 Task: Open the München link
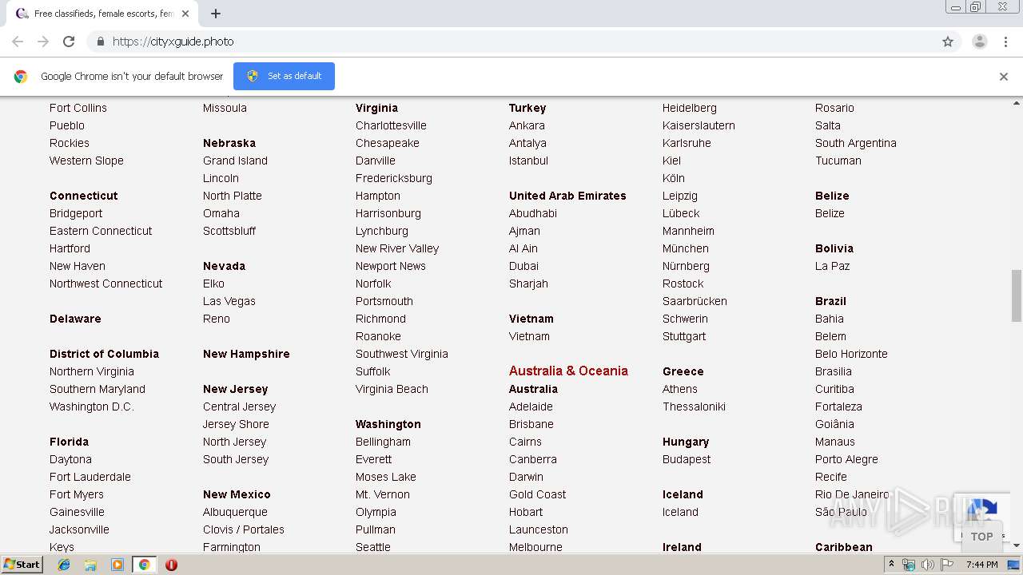[x=686, y=248]
